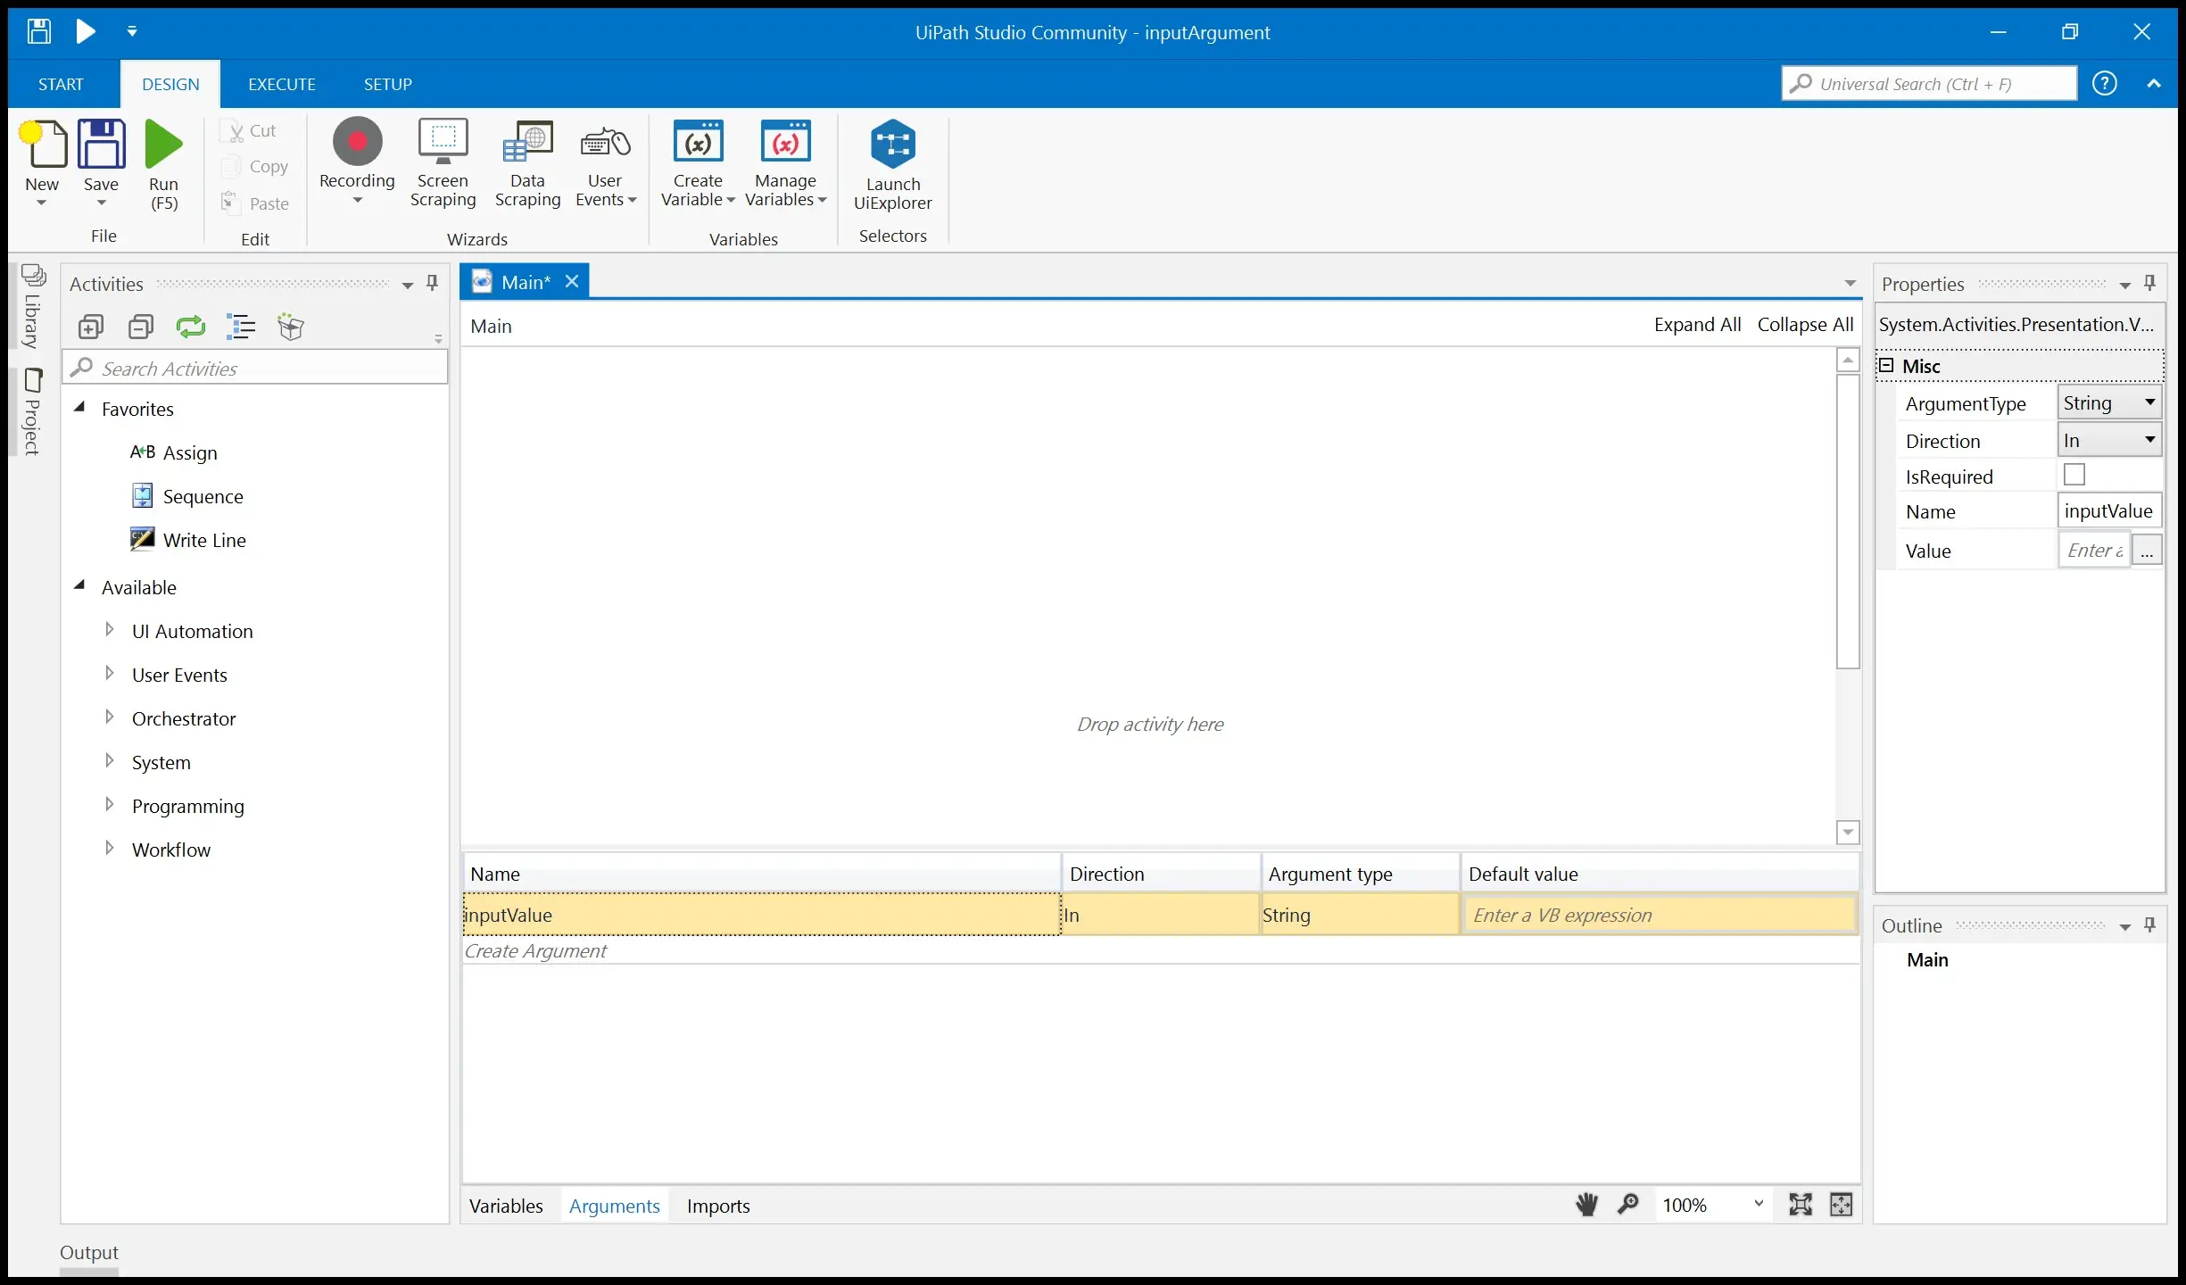Image resolution: width=2186 pixels, height=1285 pixels.
Task: Open the Direction In dropdown in Properties
Action: pos(2109,440)
